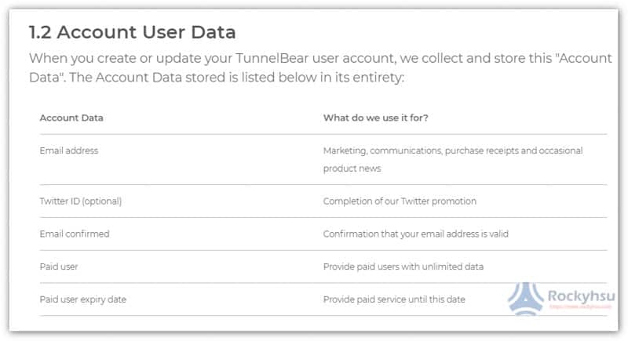Select the 'Account Data' column header
The width and height of the screenshot is (628, 341).
[x=71, y=118]
